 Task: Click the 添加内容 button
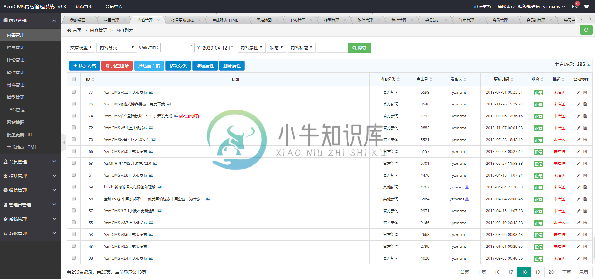coord(85,66)
